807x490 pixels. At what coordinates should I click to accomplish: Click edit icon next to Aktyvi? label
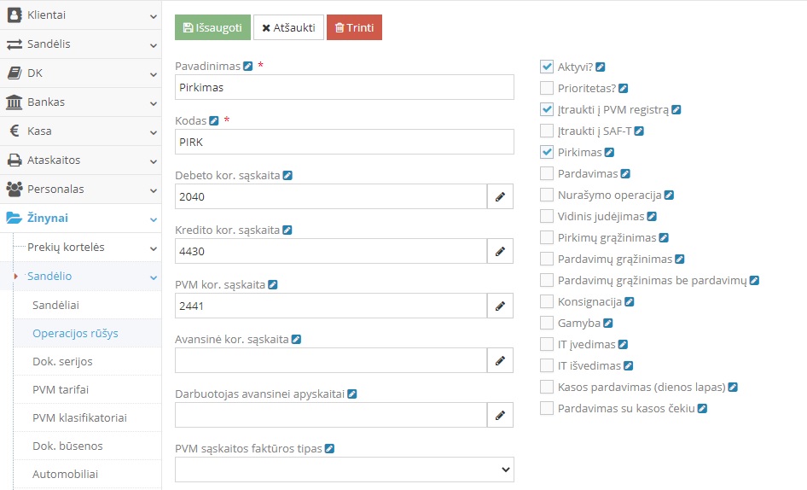point(601,67)
